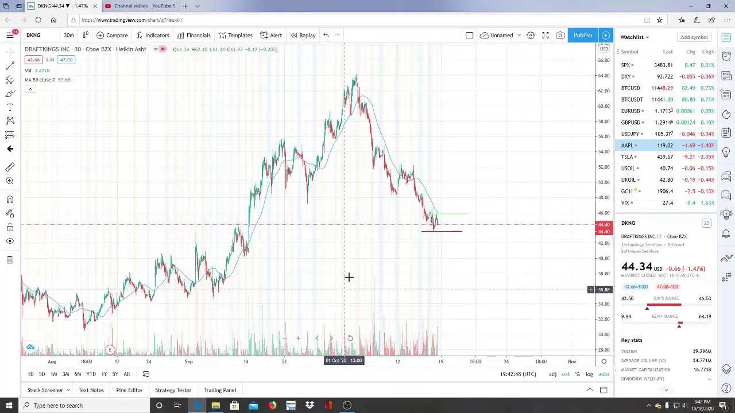The width and height of the screenshot is (735, 413).
Task: Start bar Replay mode
Action: pos(303,35)
